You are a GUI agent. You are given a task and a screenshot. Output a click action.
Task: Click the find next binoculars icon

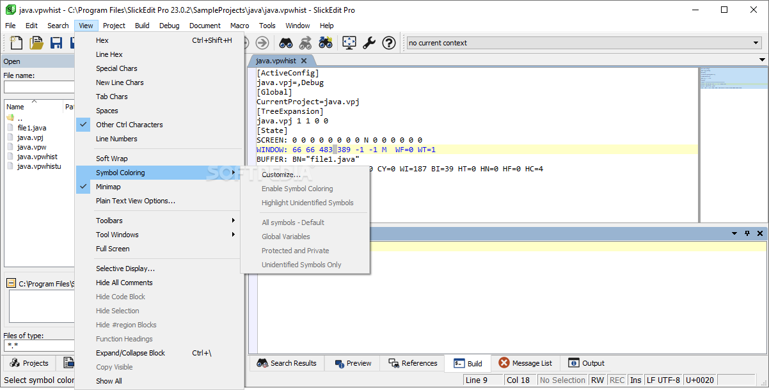coord(326,43)
